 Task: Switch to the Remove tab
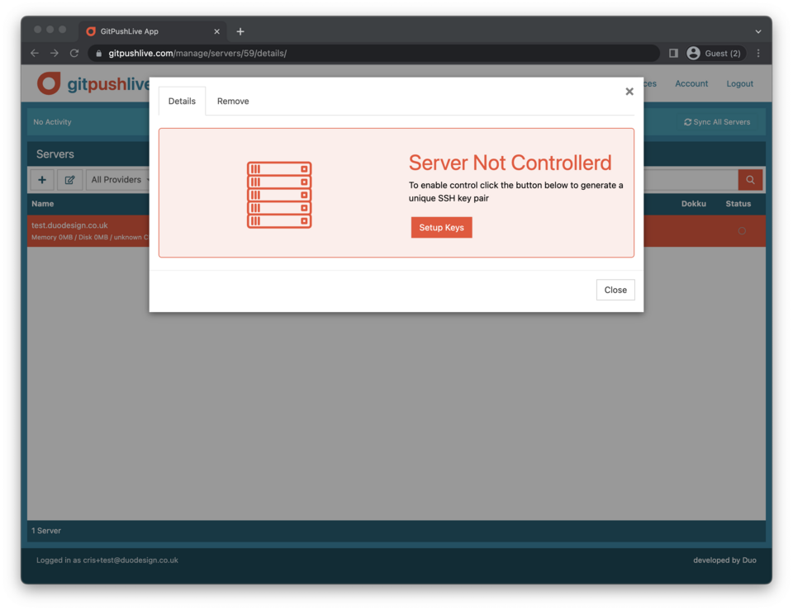233,101
